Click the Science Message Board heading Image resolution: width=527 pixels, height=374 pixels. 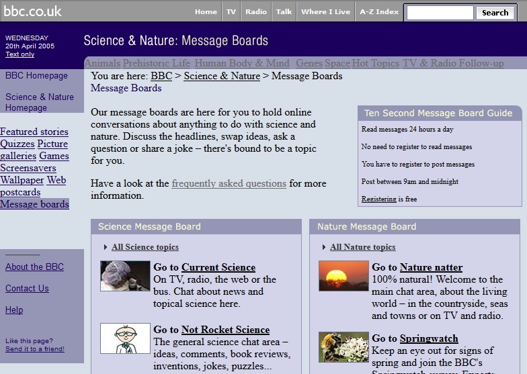(149, 227)
